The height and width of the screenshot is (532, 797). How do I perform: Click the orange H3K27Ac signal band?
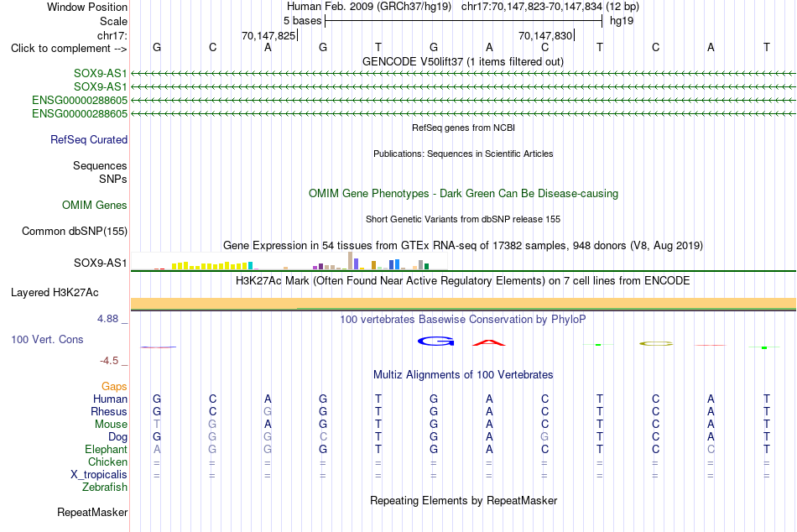pos(463,304)
